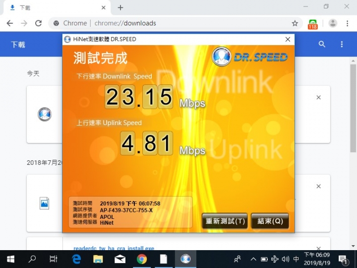Open downloads page more actions menu

[342, 44]
